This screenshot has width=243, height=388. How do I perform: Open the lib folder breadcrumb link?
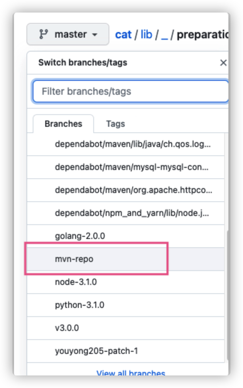(146, 34)
